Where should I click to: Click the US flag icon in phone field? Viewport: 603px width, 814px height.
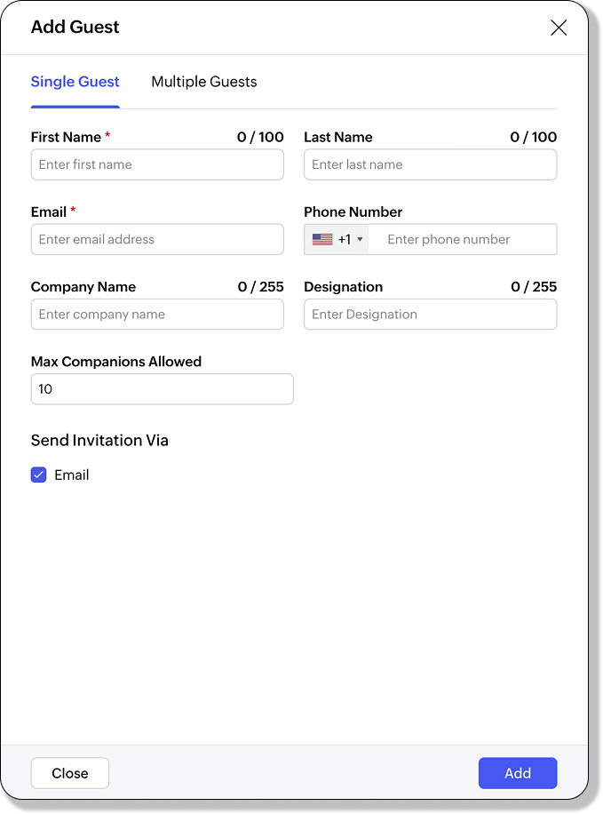322,239
